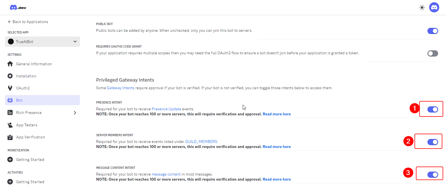
Task: Open the Gateway Intents link
Action: pyautogui.click(x=120, y=88)
